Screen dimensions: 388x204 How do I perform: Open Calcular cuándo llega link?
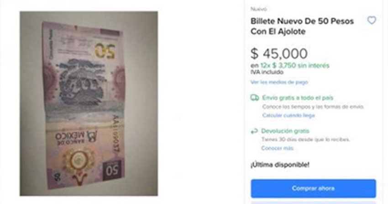(x=288, y=115)
